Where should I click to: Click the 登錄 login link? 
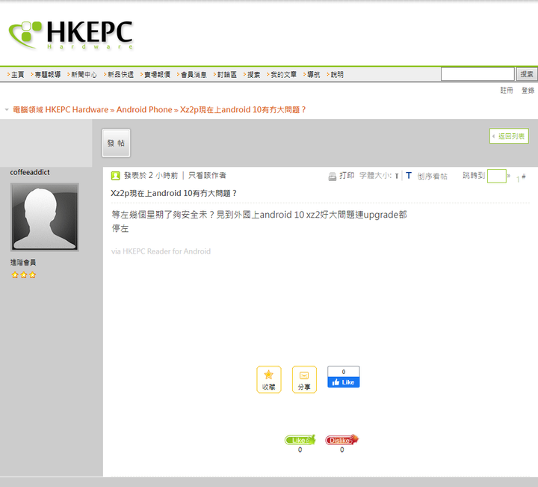[x=528, y=91]
